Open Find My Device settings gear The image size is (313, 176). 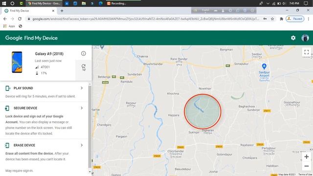(293, 38)
